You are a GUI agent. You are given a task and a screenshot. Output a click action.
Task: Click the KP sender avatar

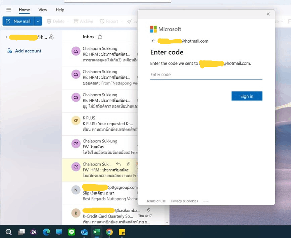[x=76, y=121]
